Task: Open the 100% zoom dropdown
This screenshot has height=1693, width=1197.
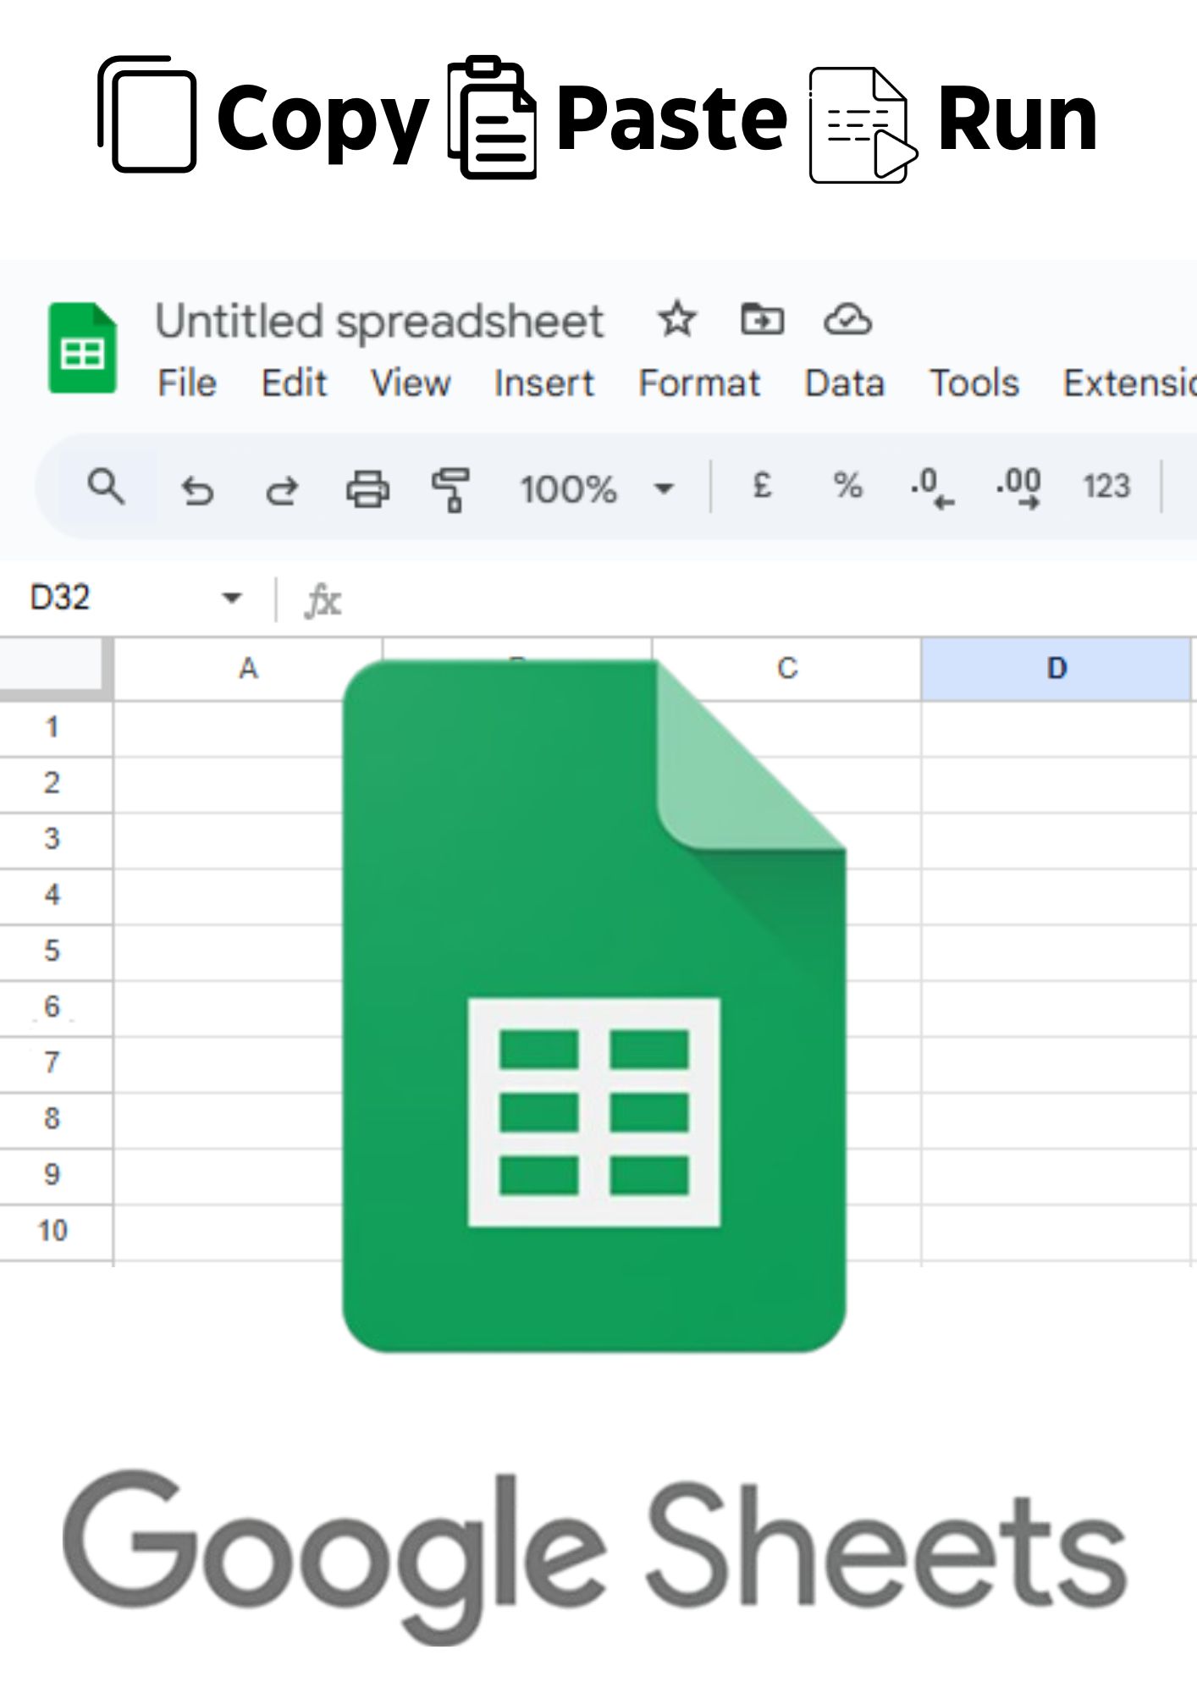Action: tap(596, 488)
